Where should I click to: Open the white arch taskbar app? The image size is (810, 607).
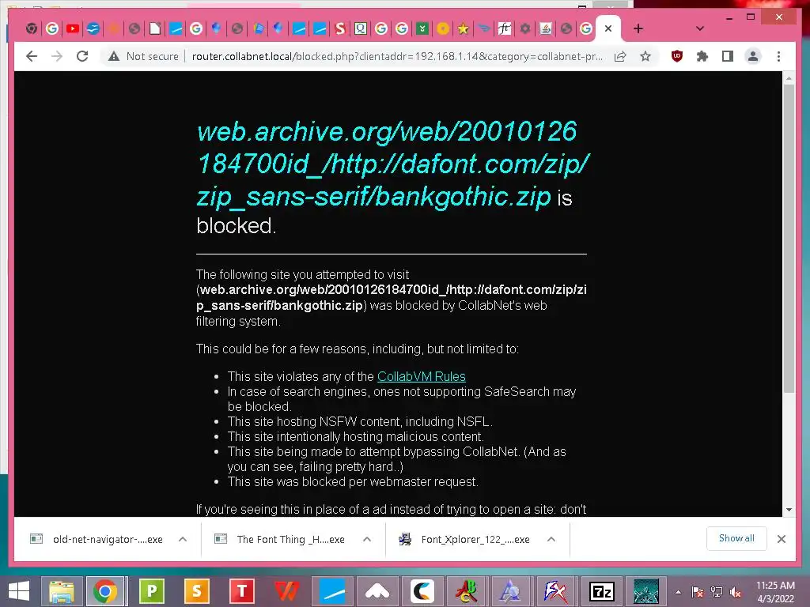377,591
